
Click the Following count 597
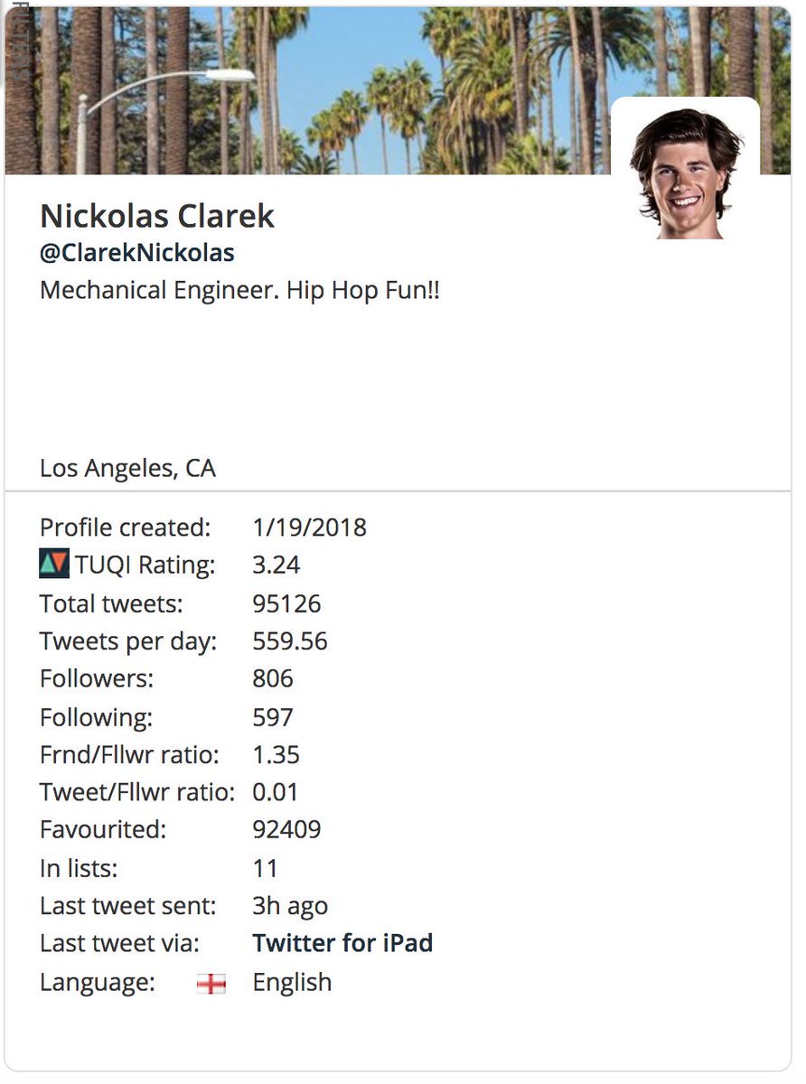tap(273, 717)
